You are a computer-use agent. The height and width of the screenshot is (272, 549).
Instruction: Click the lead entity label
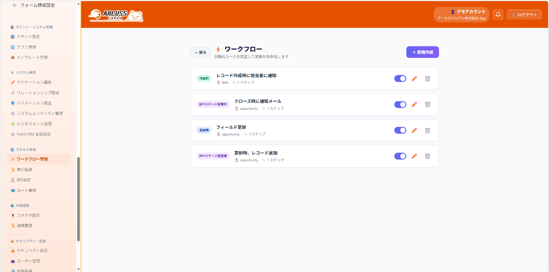point(225,82)
